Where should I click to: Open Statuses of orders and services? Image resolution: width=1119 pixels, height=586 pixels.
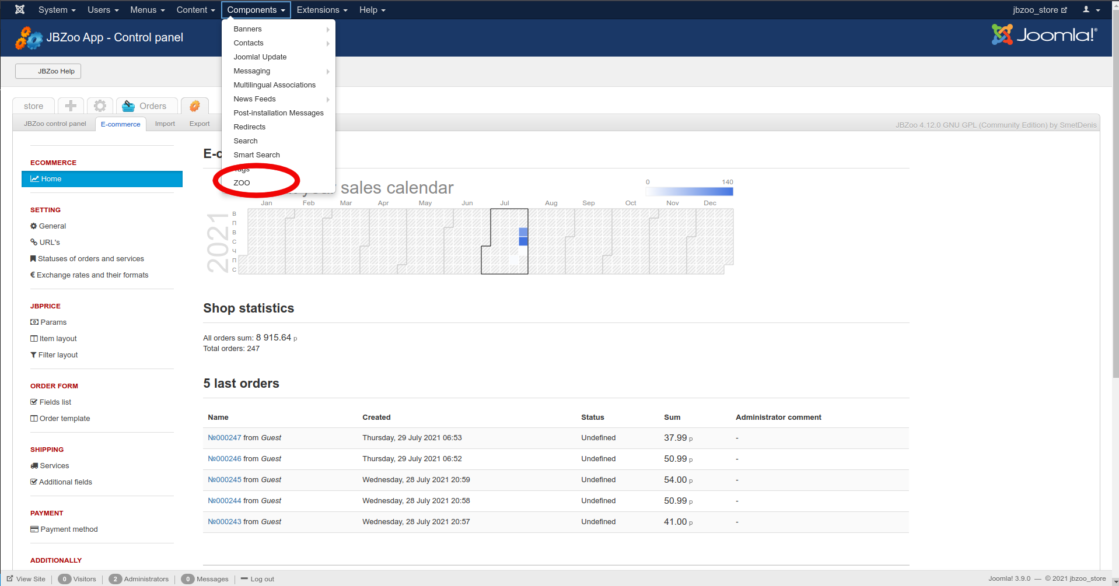click(87, 258)
